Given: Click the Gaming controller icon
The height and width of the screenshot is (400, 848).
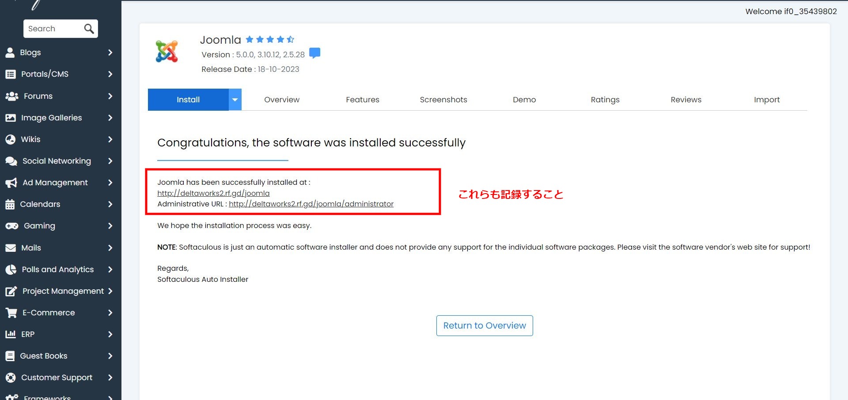Looking at the screenshot, I should pyautogui.click(x=11, y=226).
